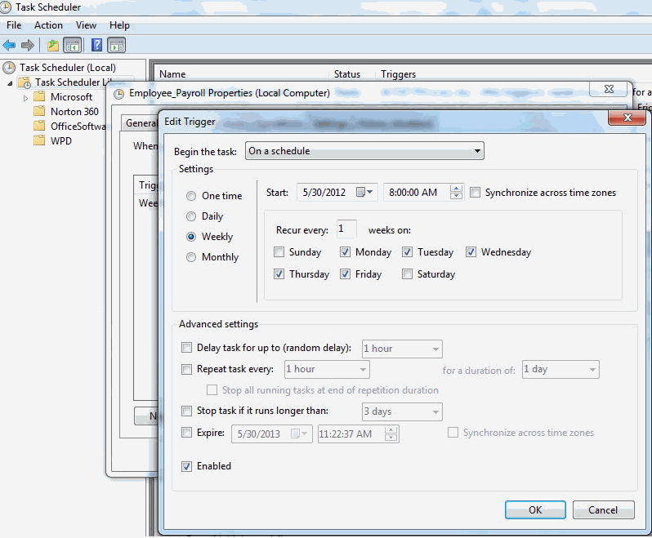Viewport: 652px width, 538px height.
Task: Open the Action menu
Action: click(x=48, y=25)
